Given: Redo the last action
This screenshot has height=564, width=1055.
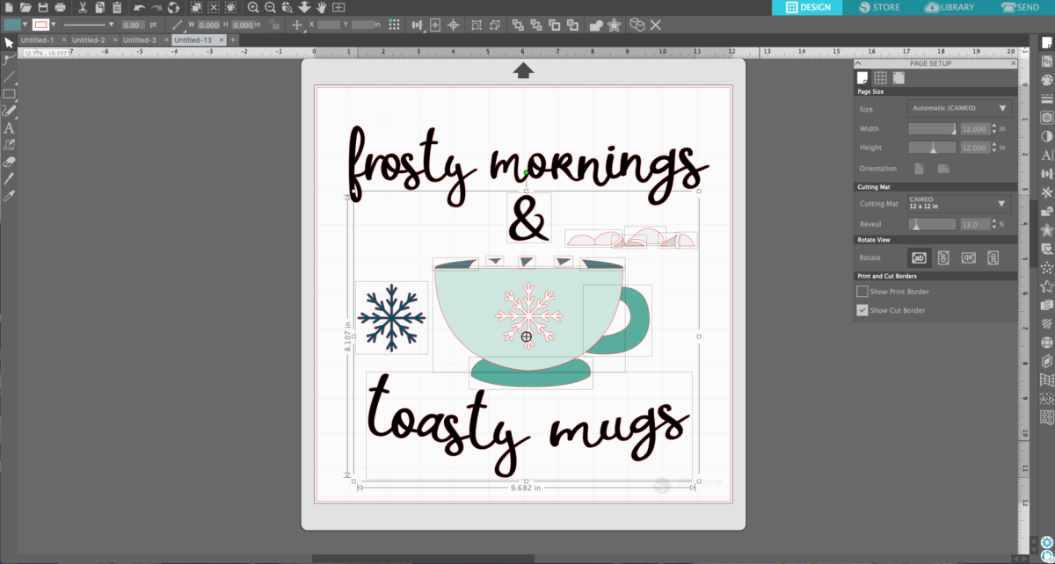Looking at the screenshot, I should [x=156, y=8].
